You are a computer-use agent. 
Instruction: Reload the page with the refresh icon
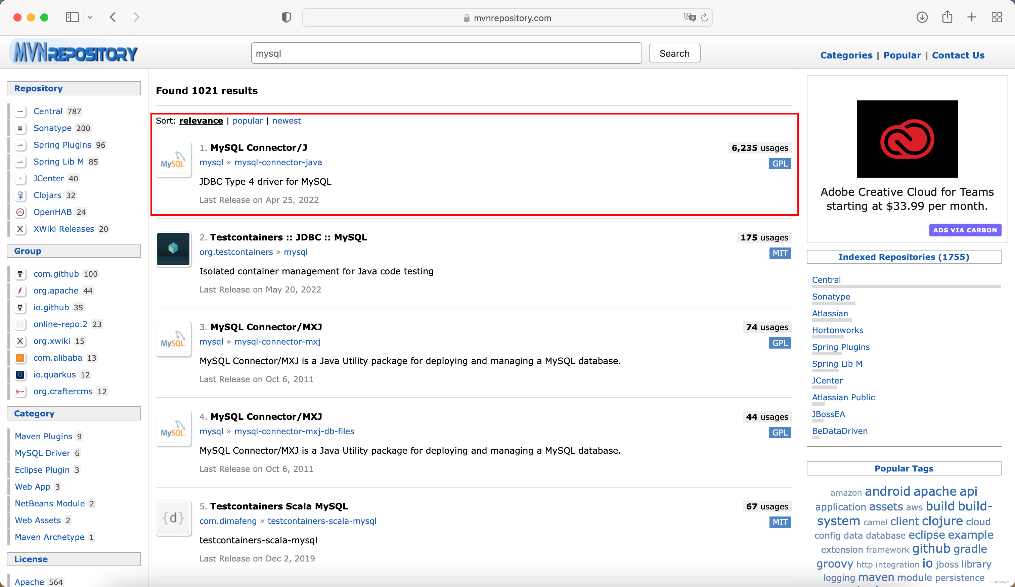[x=704, y=18]
